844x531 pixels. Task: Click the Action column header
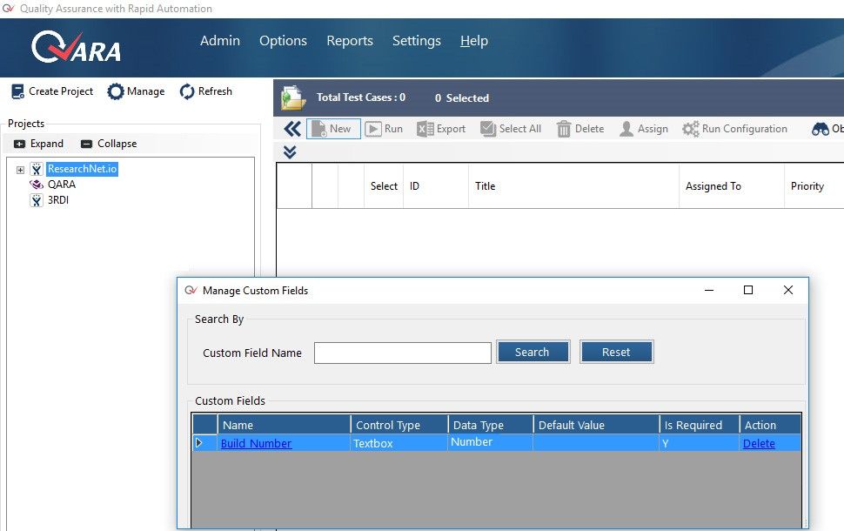(770, 425)
